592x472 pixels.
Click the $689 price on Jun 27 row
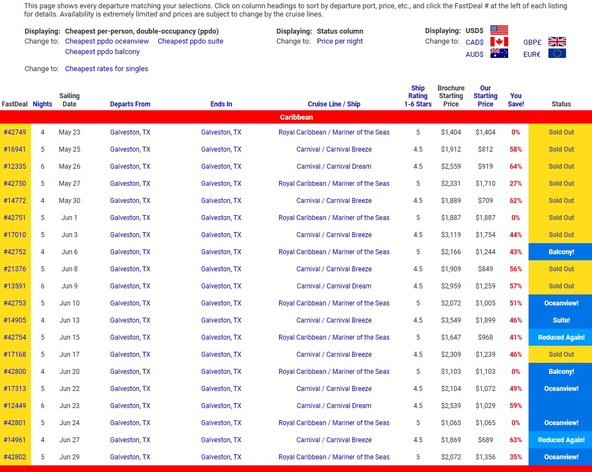point(486,440)
